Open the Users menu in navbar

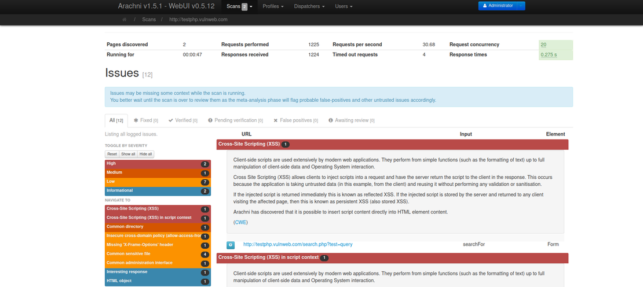[x=344, y=6]
